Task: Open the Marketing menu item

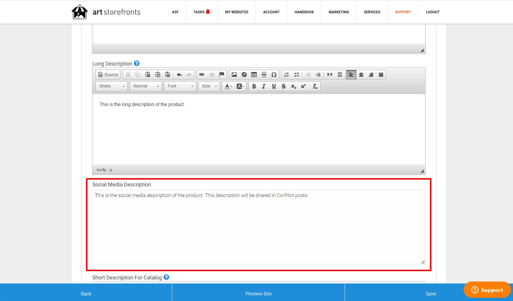Action: 339,12
